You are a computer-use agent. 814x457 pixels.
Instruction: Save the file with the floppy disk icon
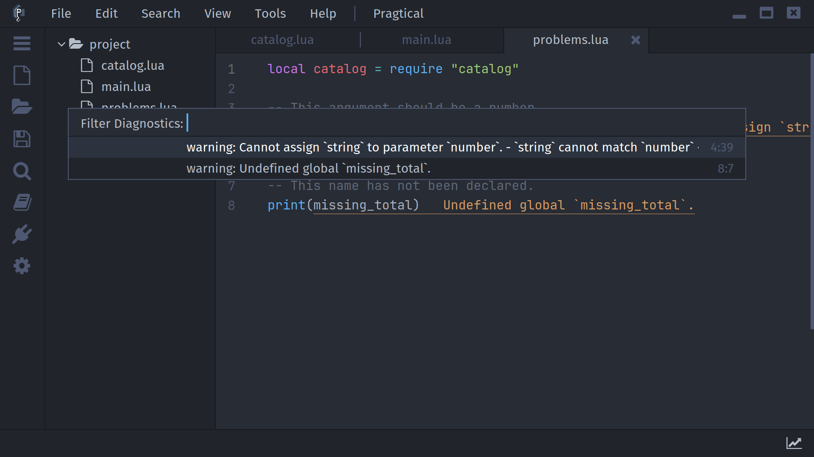pos(22,139)
